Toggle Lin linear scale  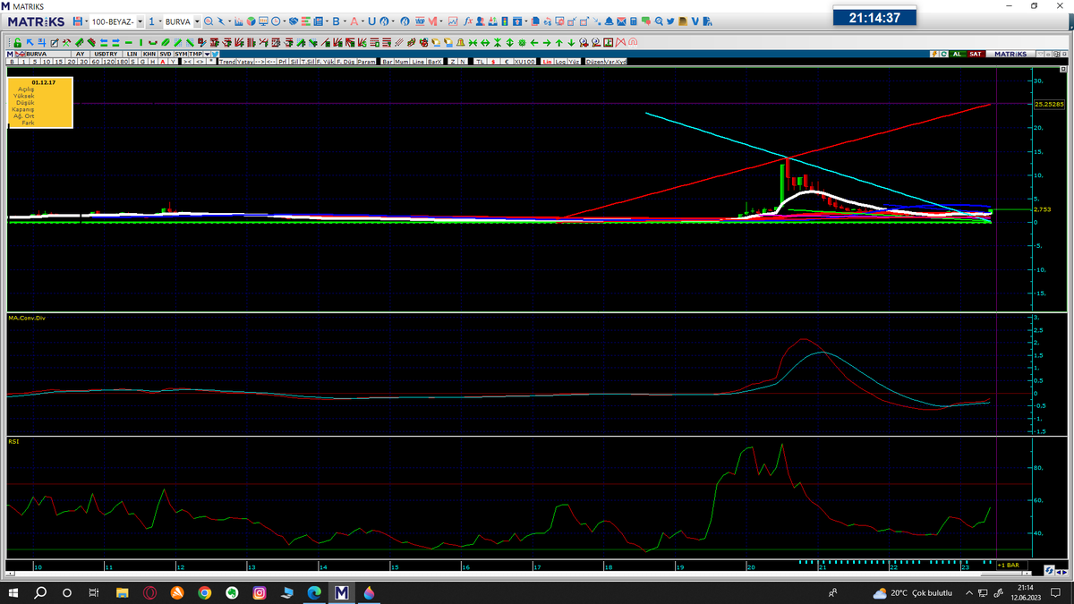pyautogui.click(x=548, y=62)
